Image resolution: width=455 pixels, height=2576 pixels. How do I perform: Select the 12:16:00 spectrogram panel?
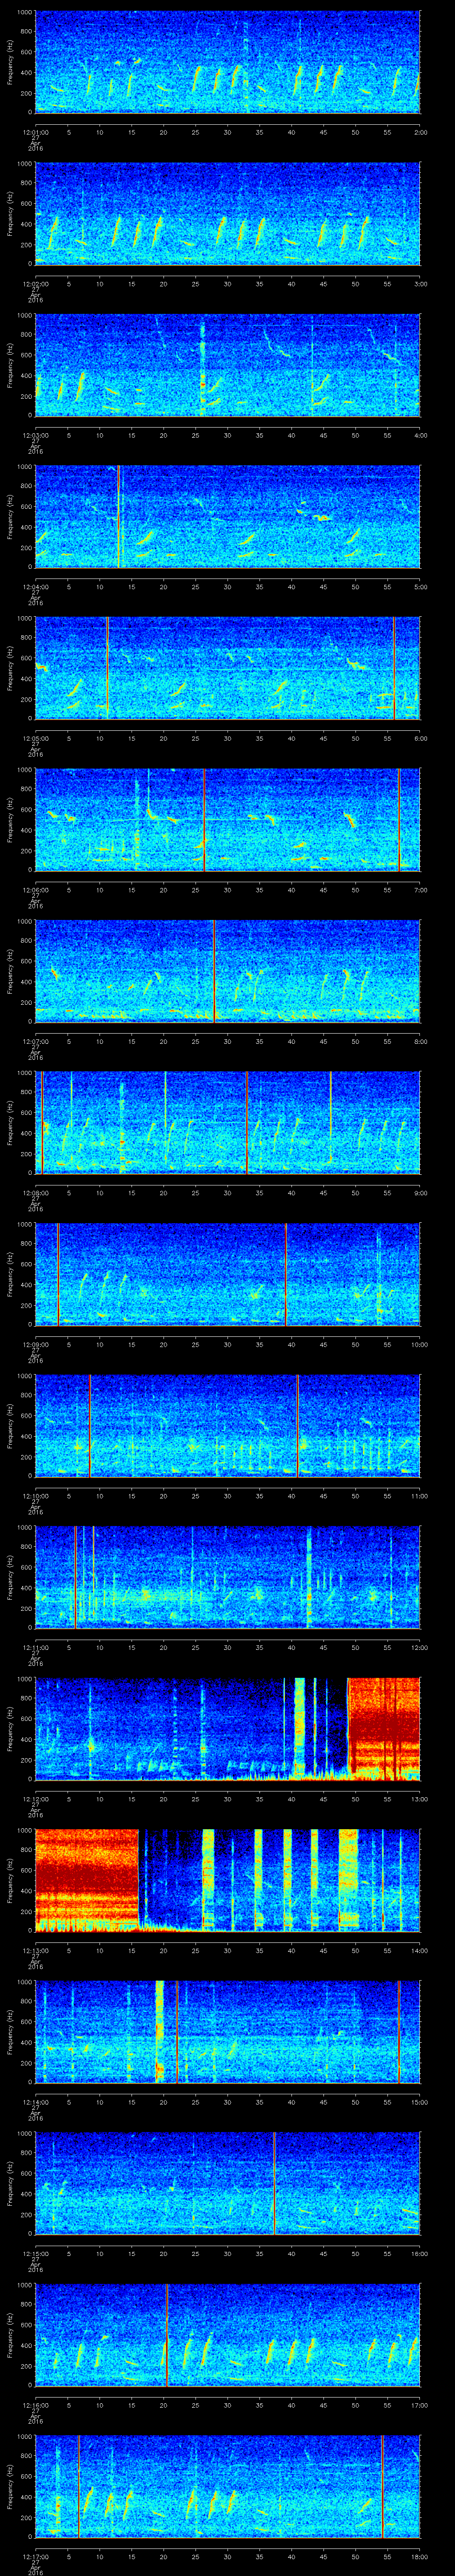[x=228, y=2336]
